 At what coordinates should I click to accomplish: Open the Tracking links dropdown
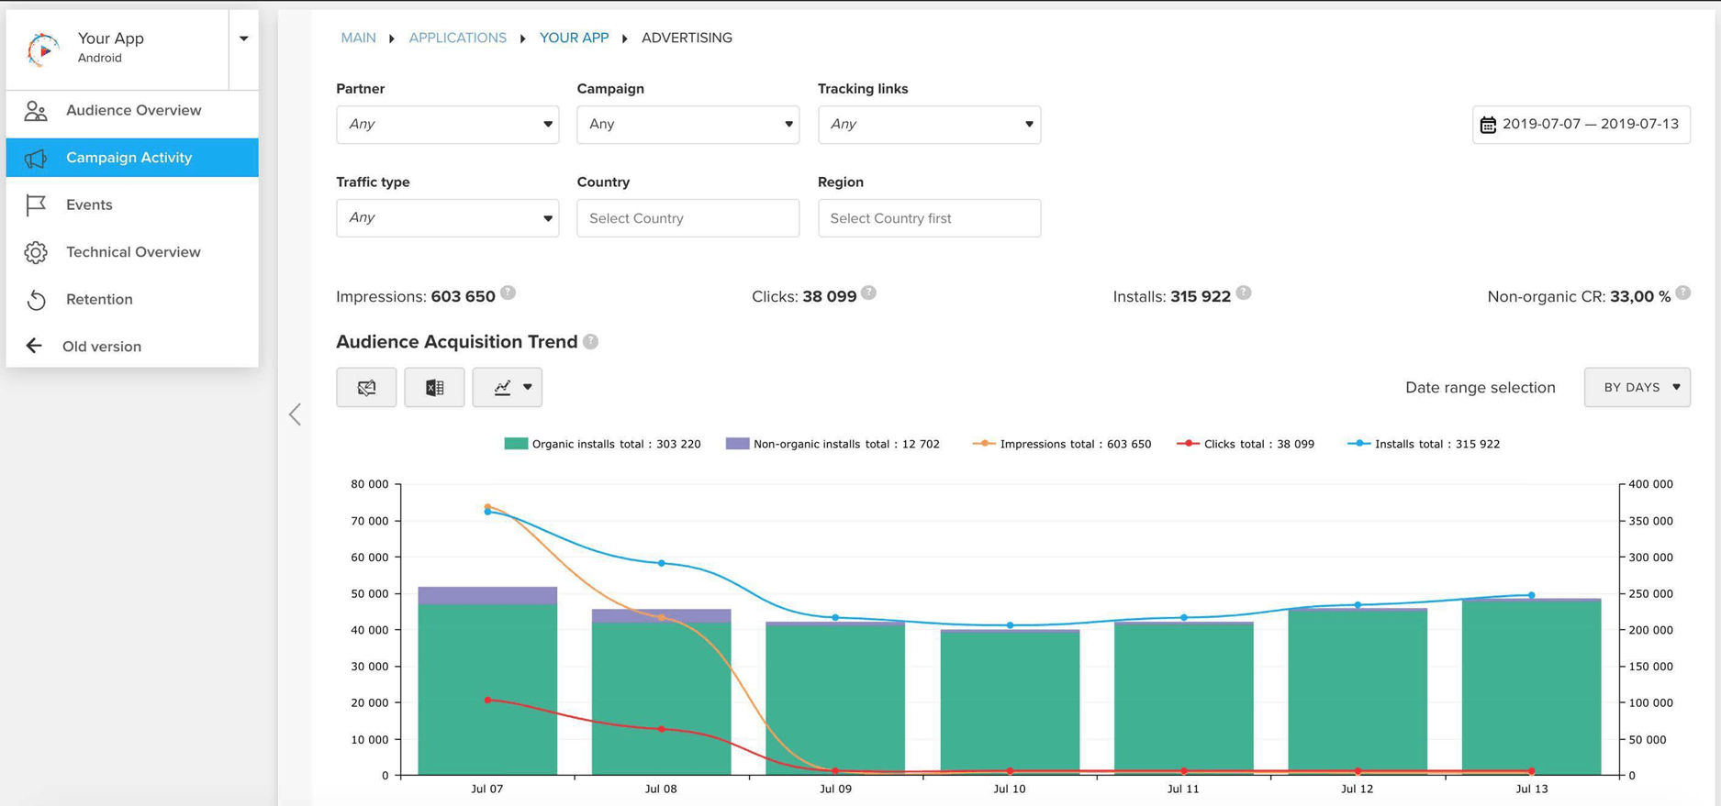point(929,125)
